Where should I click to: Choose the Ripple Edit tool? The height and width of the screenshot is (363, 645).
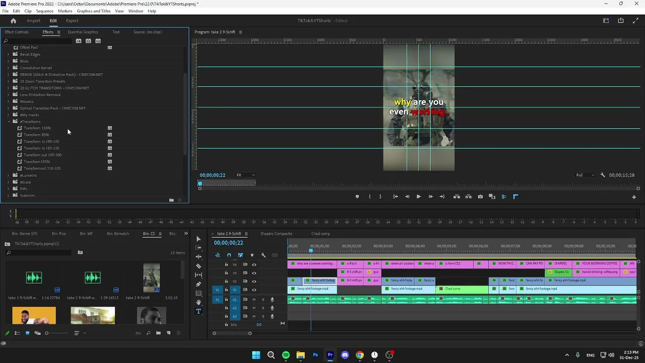point(199,257)
